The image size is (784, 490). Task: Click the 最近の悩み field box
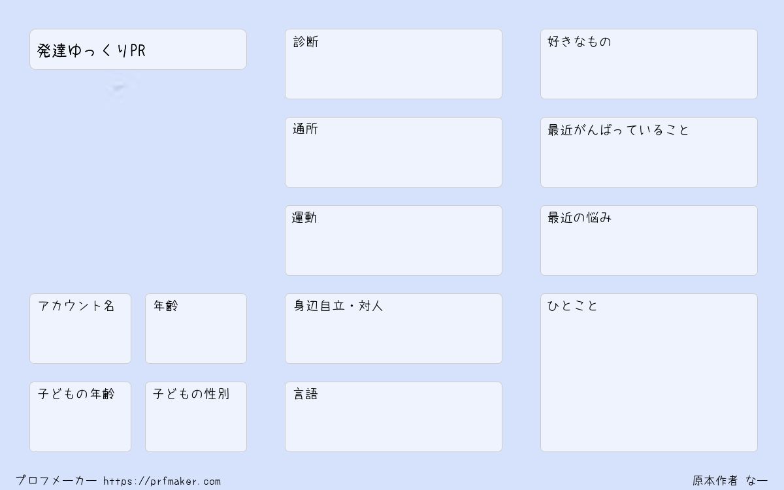click(x=649, y=240)
